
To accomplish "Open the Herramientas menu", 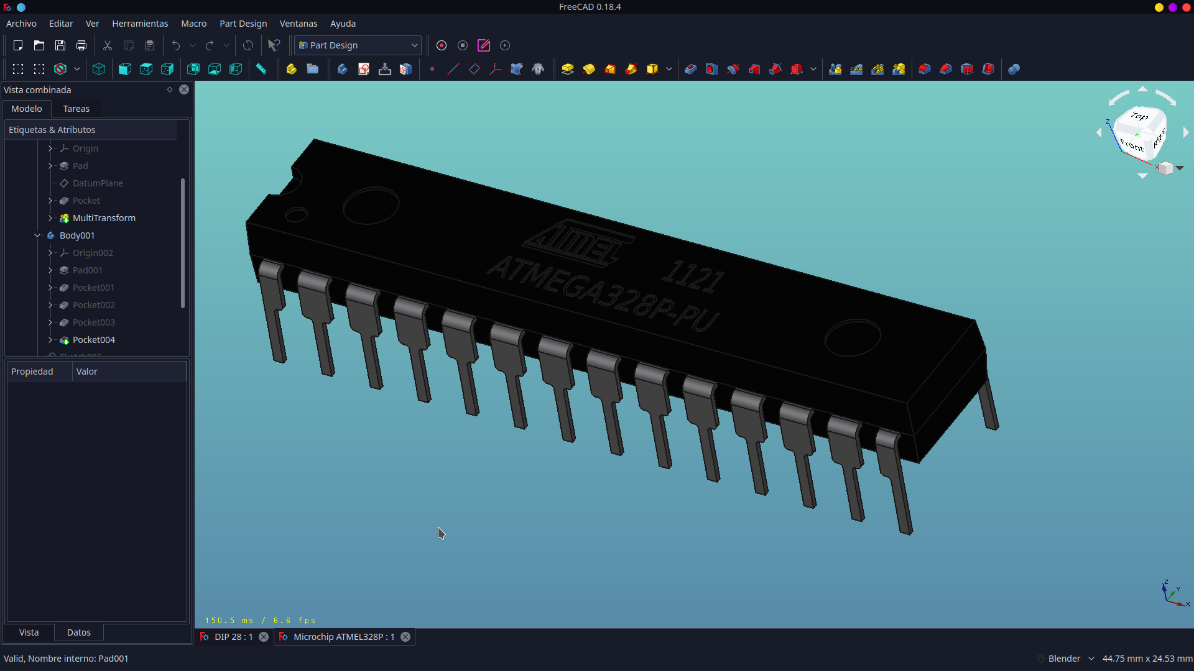I will 140,24.
